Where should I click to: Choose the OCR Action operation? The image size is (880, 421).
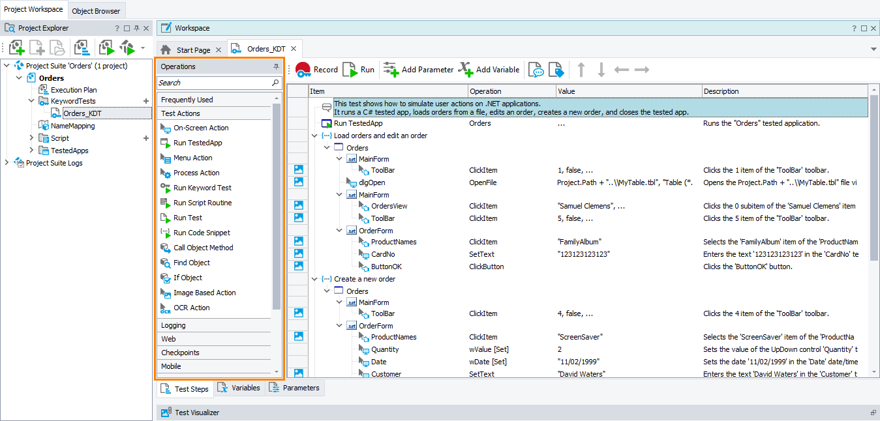click(191, 308)
